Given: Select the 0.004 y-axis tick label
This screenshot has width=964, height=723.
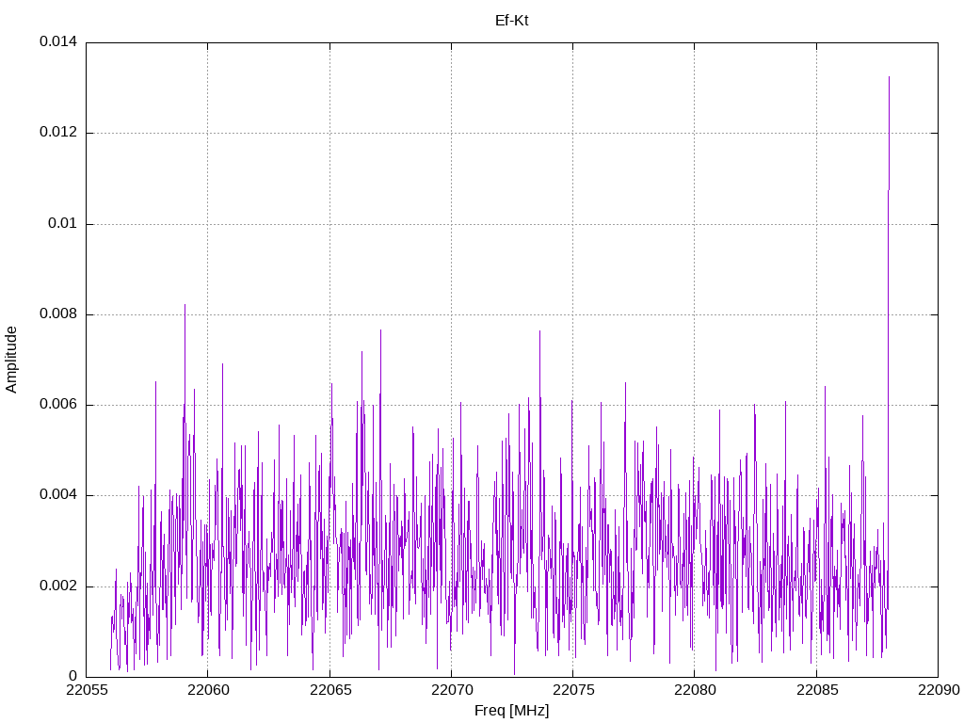Looking at the screenshot, I should click(x=57, y=495).
